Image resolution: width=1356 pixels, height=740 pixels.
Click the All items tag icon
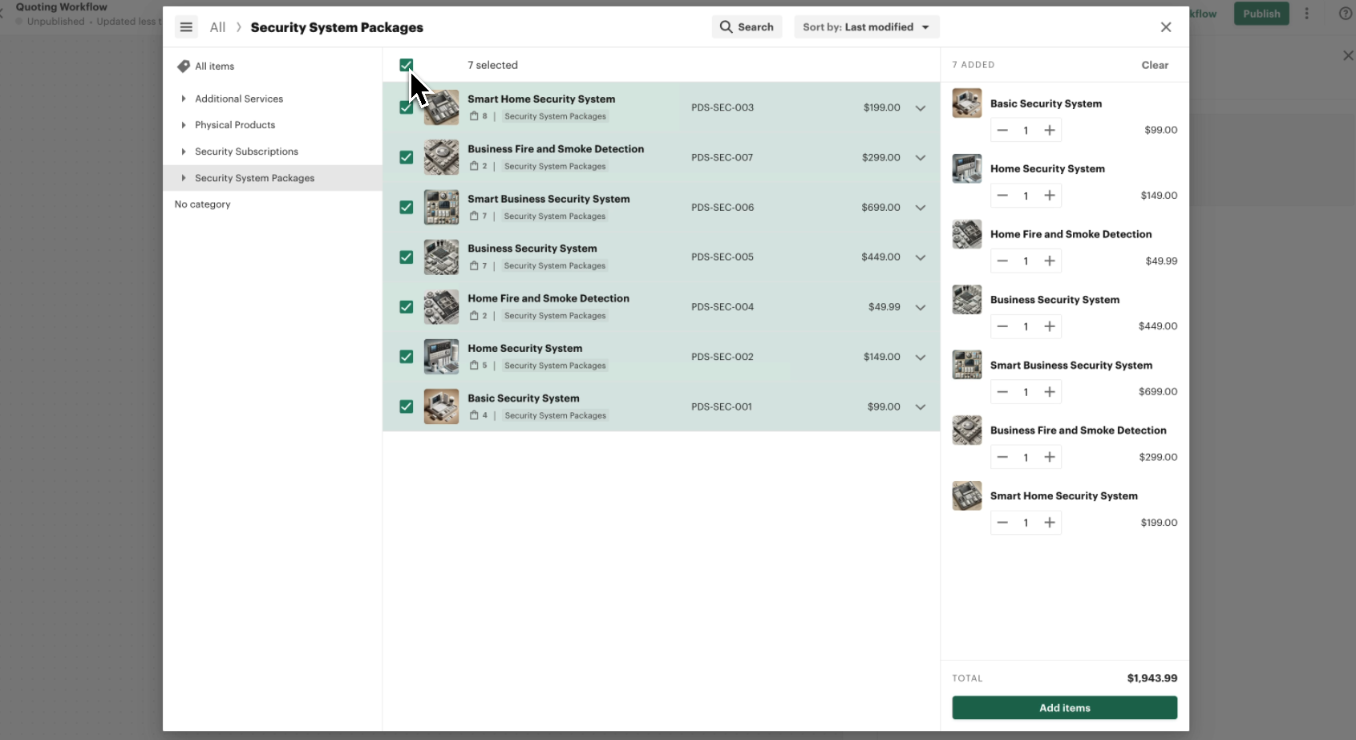point(184,67)
